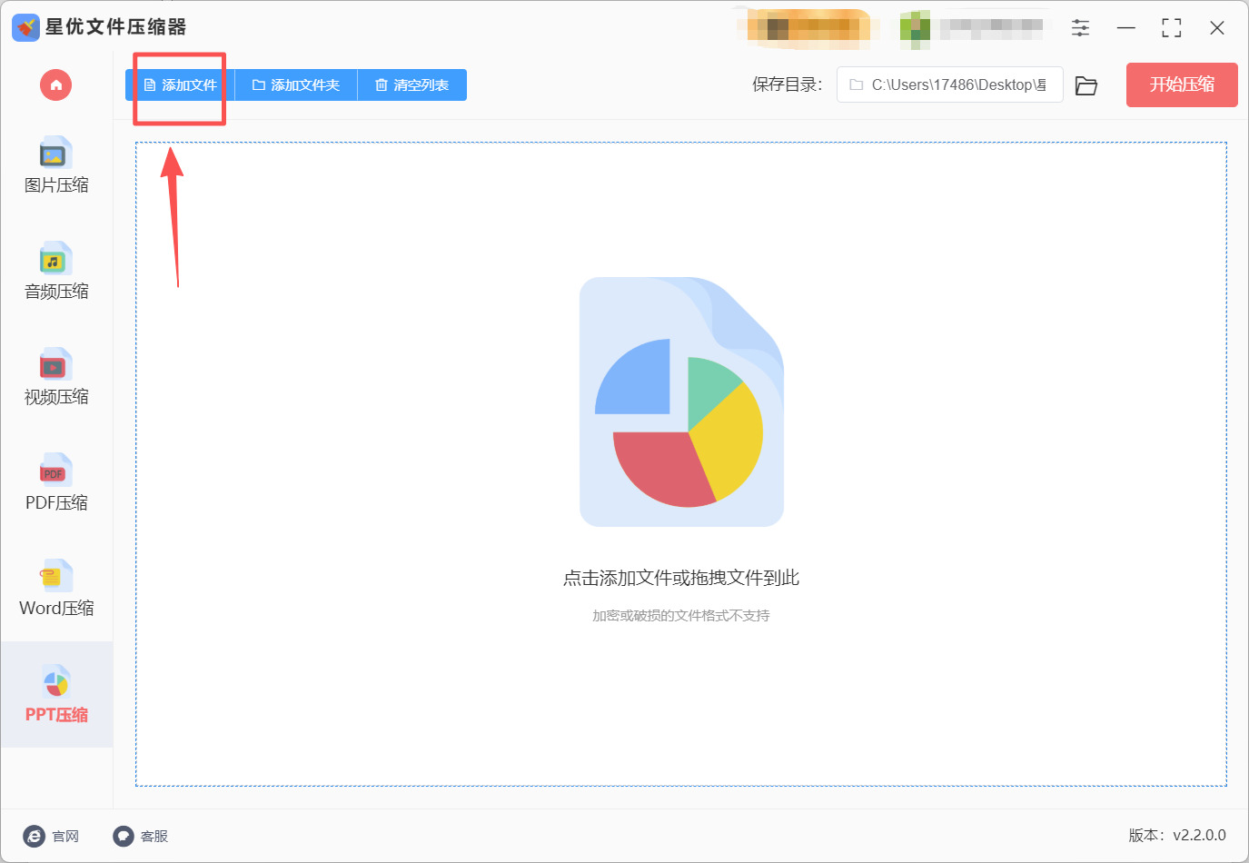Click 点击添加文件或拖拽文件到此 text
Viewport: 1249px width, 863px height.
point(681,578)
